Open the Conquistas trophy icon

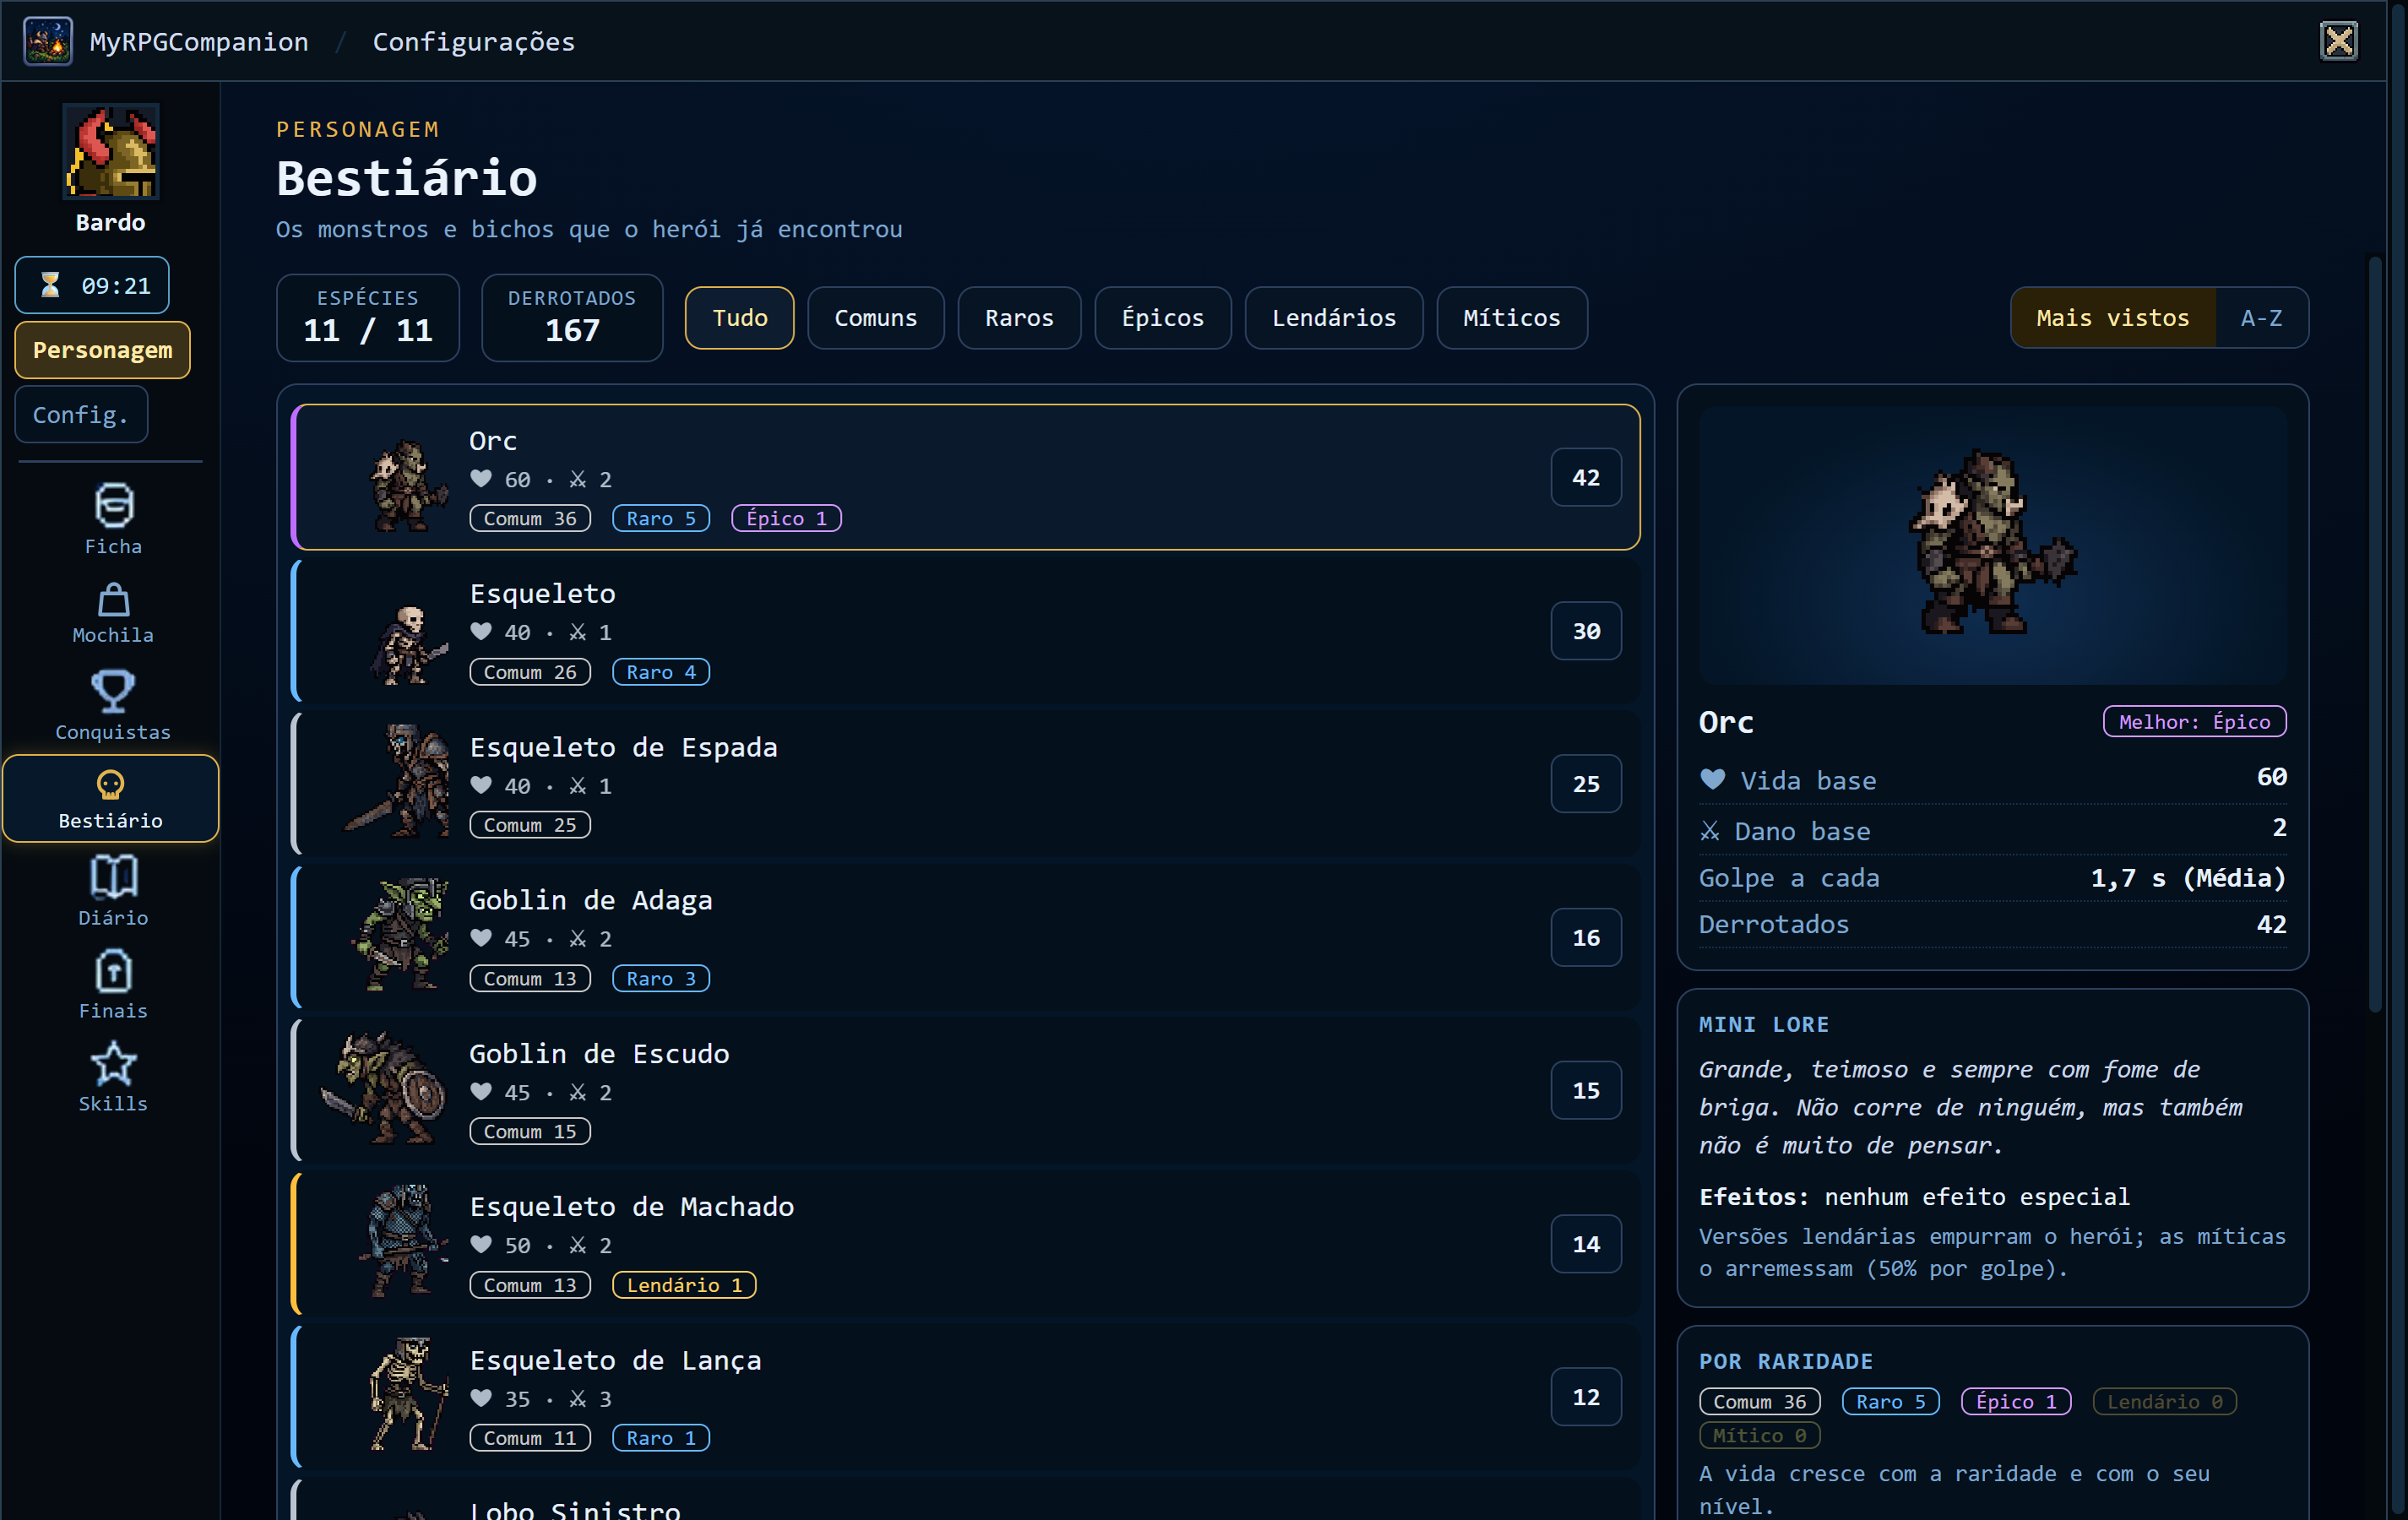pyautogui.click(x=112, y=706)
